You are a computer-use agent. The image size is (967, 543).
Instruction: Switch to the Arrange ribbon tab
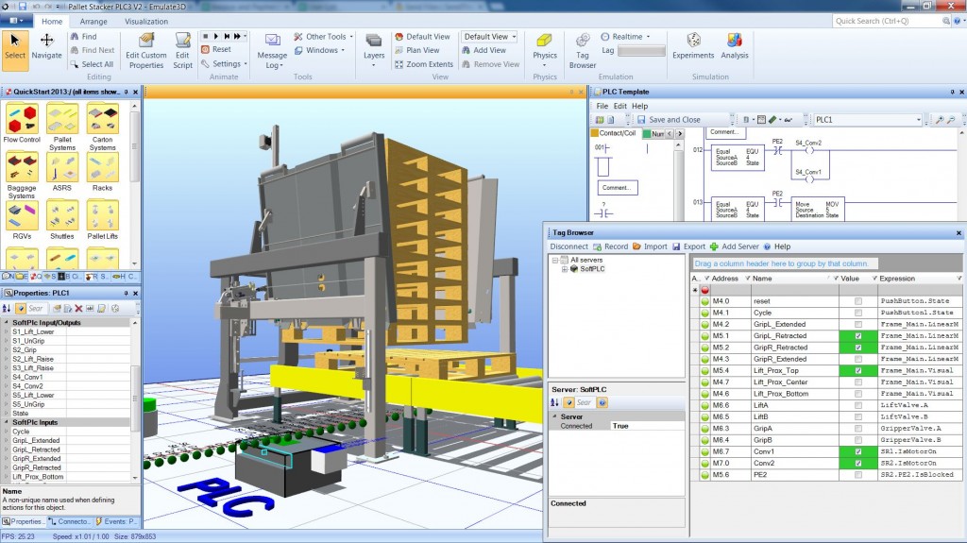point(93,21)
